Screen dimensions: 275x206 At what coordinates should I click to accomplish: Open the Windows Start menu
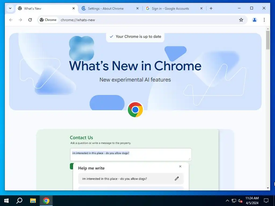click(x=6, y=201)
